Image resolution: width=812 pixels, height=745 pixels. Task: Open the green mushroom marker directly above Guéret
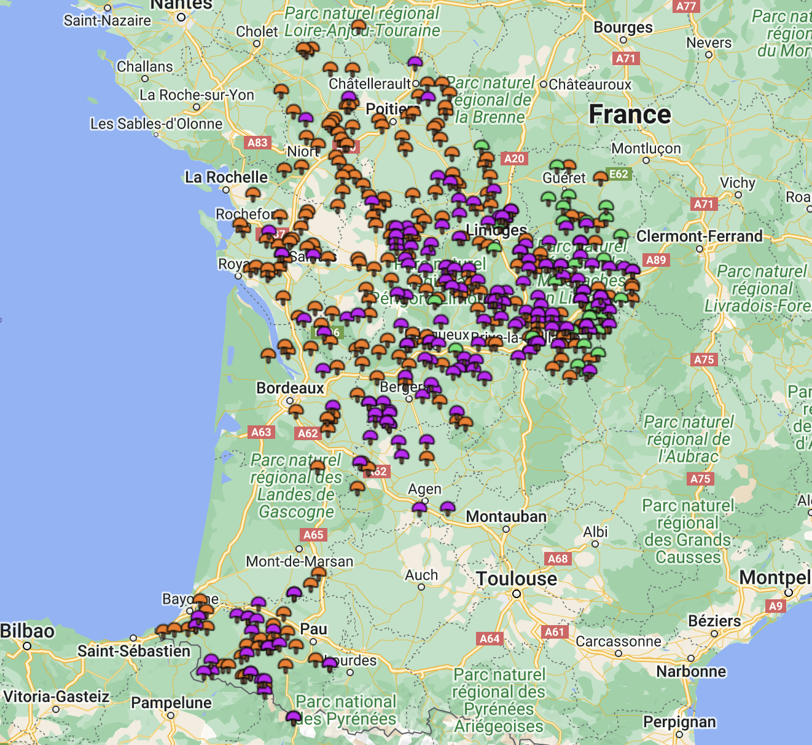click(x=557, y=166)
